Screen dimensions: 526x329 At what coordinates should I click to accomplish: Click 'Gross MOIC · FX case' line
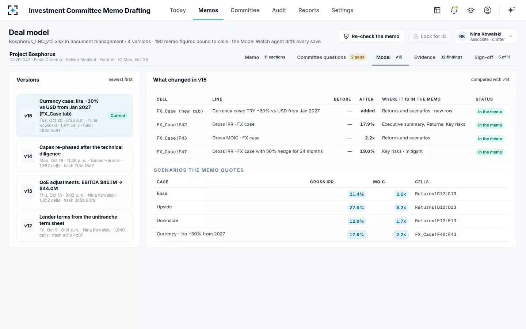pos(236,138)
